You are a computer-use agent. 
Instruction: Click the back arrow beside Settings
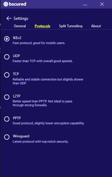9,18
